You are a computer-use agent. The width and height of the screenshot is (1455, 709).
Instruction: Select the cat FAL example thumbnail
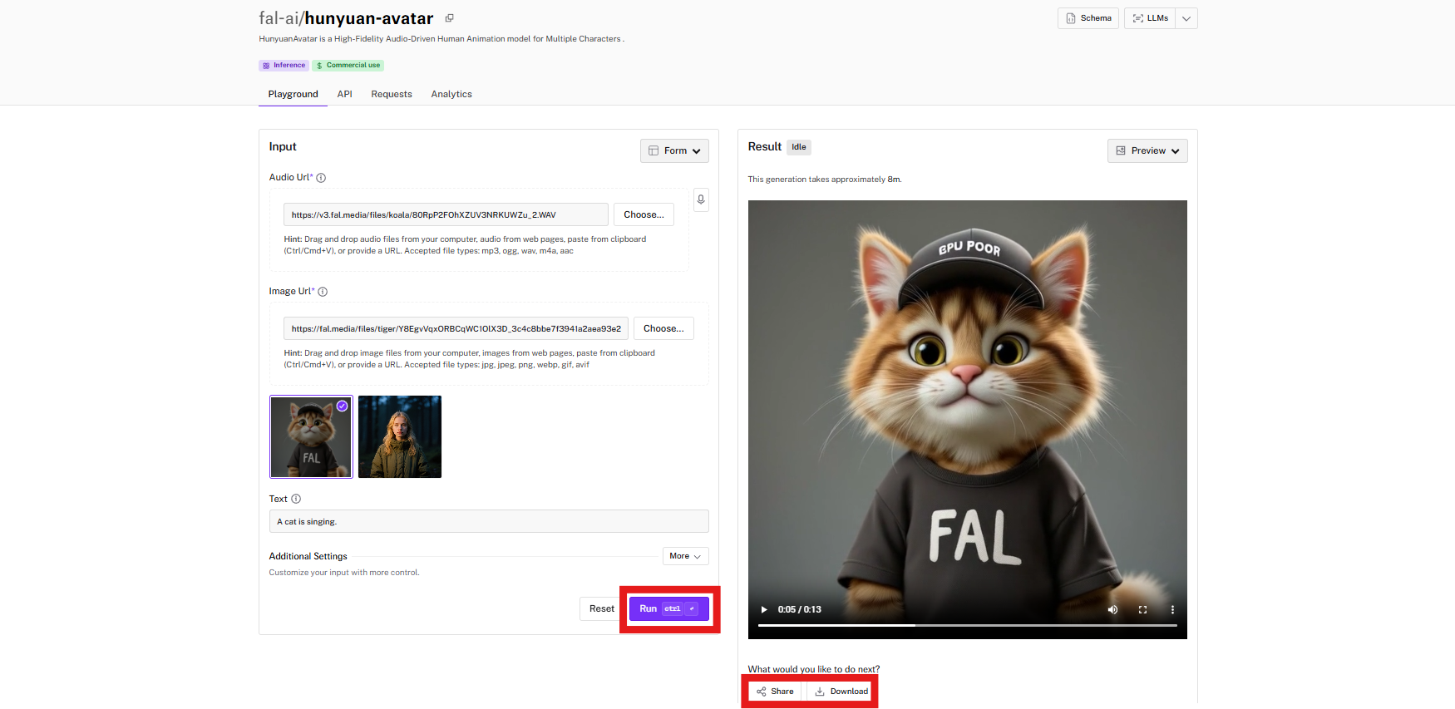[x=311, y=436]
